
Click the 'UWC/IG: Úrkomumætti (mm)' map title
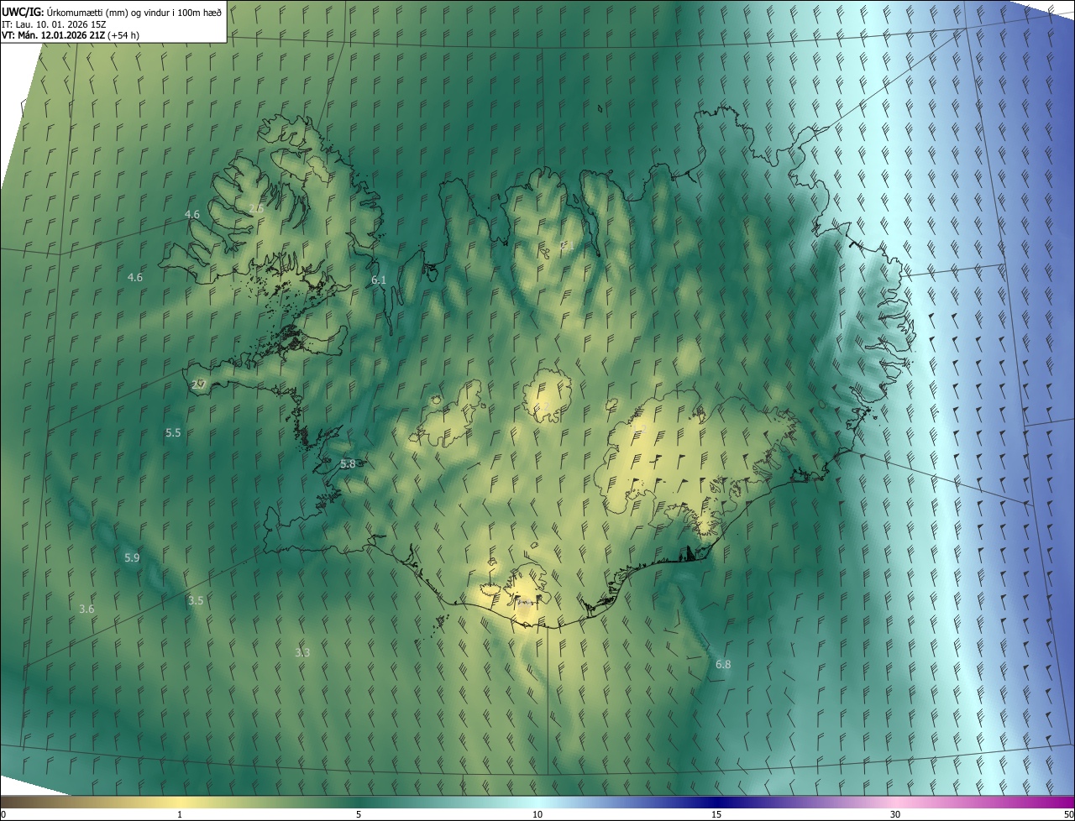pos(112,11)
